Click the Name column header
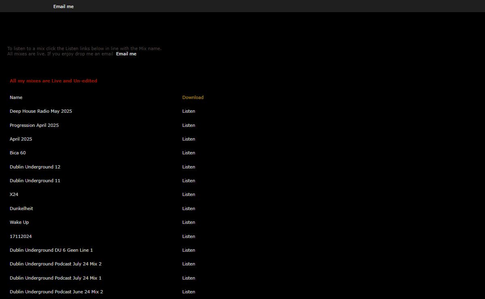485x299 pixels. coord(16,97)
